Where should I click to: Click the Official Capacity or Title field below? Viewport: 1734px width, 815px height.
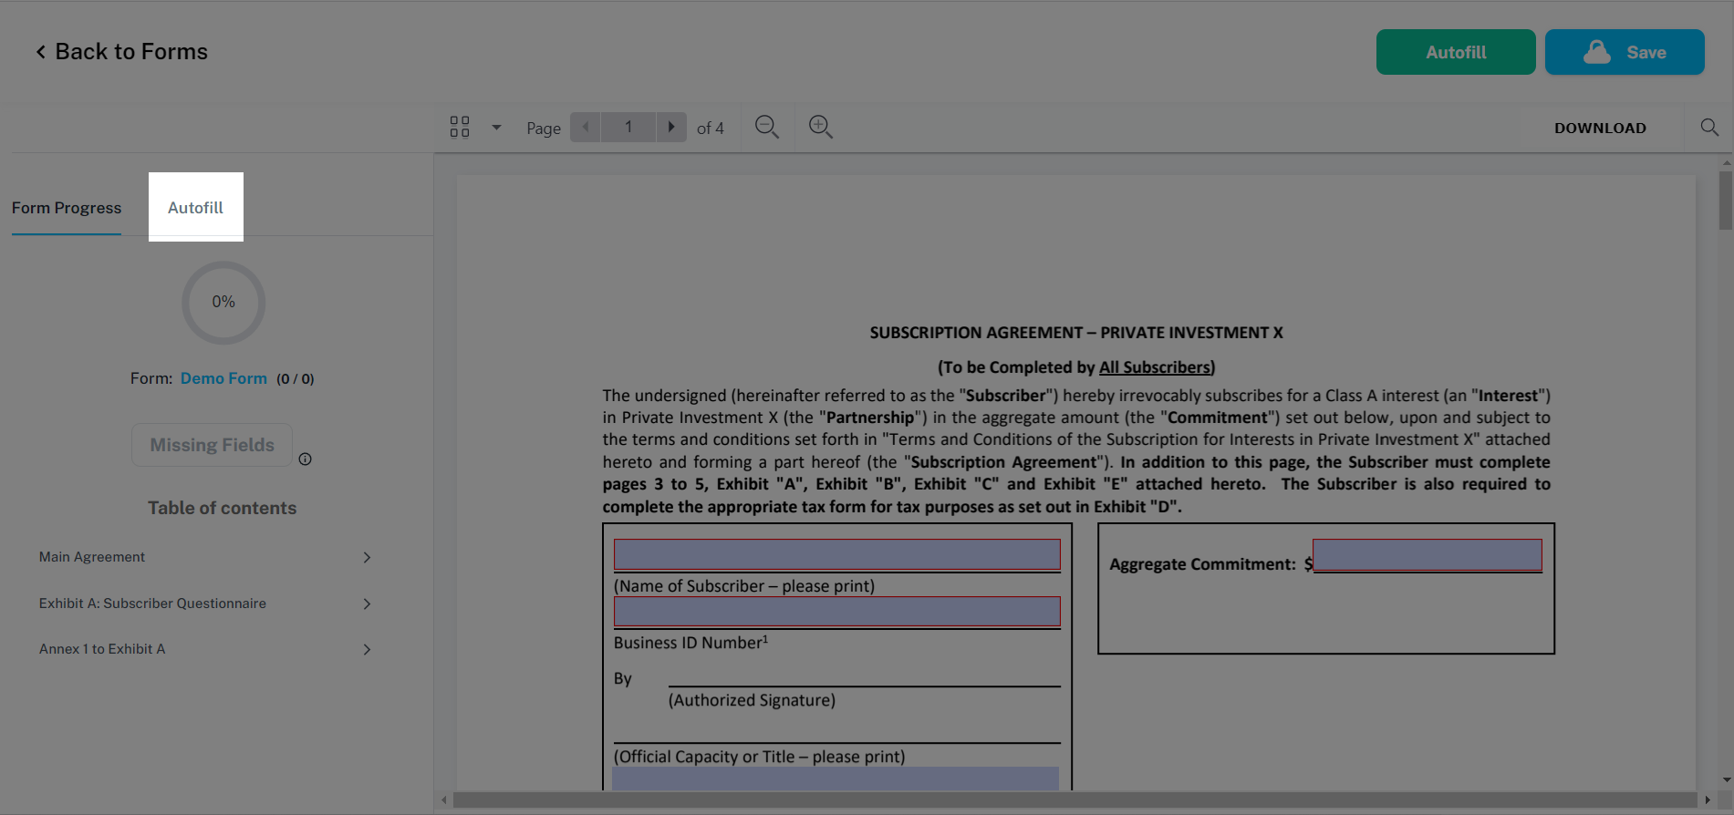point(836,779)
